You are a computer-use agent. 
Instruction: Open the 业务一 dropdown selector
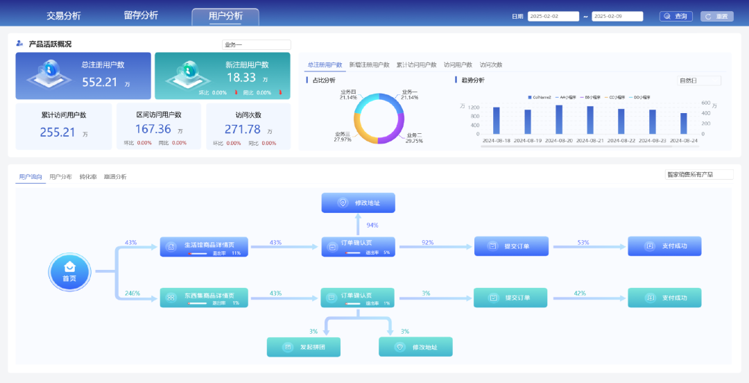click(x=257, y=45)
